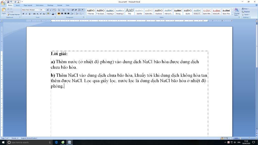Align paragraph text to the right
This screenshot has width=258, height=145.
tap(65, 14)
